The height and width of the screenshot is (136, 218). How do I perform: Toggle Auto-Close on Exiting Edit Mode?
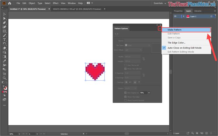coord(185,48)
